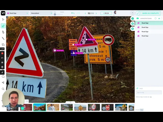Open the currently selected highlighted thumbnail
This screenshot has width=163, height=122.
point(40,107)
